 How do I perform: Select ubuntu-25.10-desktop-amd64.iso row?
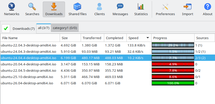[107, 77]
